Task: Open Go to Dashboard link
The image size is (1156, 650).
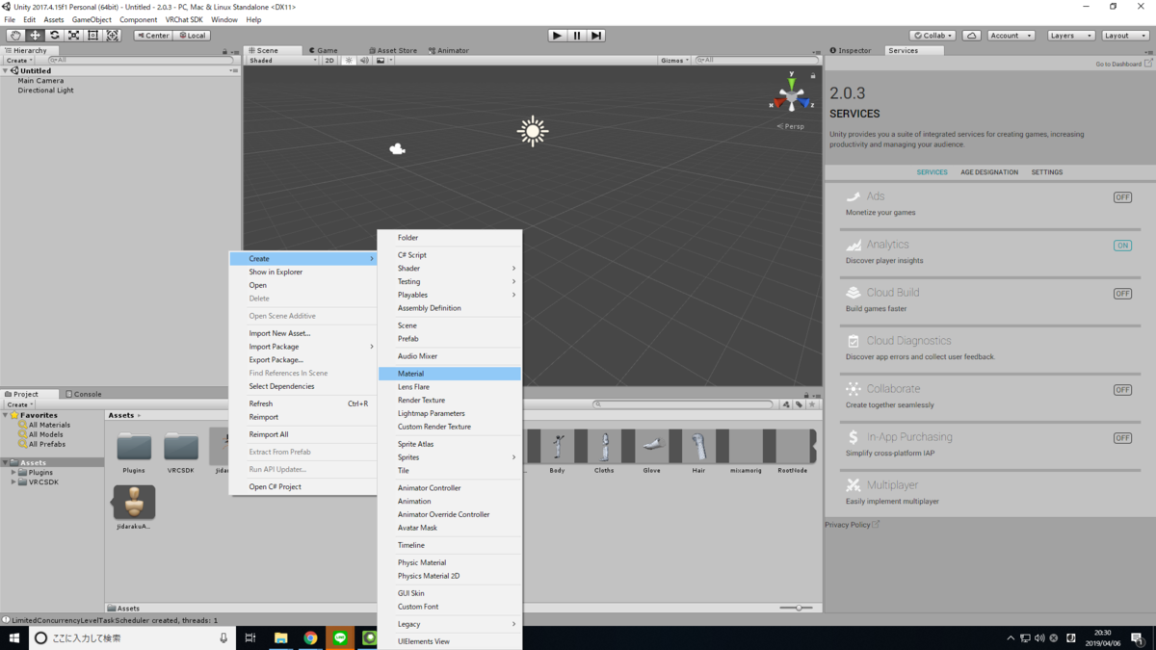Action: click(x=1123, y=64)
